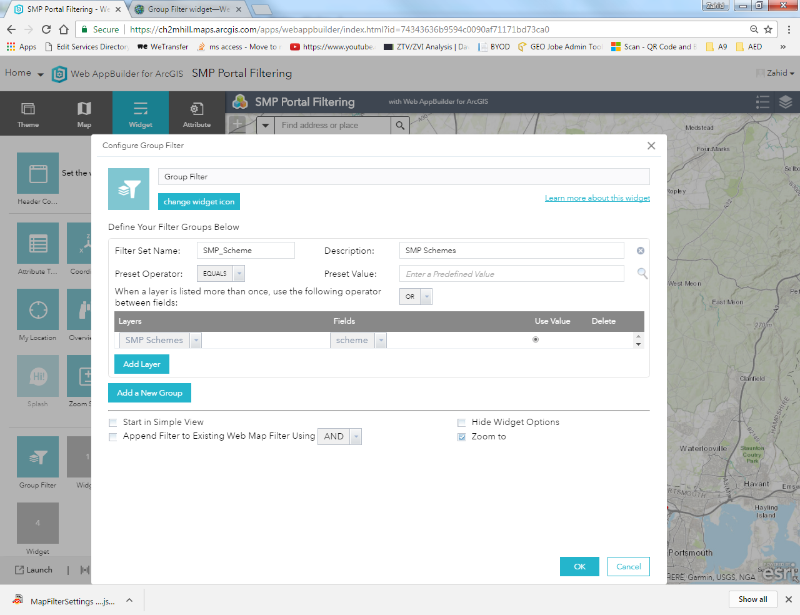Click the empty widget placeholder numbered 4
The width and height of the screenshot is (800, 615).
point(37,523)
